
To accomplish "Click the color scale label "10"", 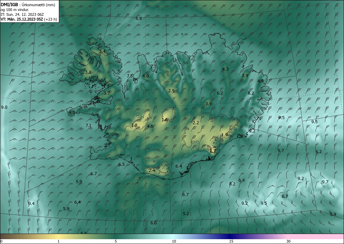I will tap(174, 242).
